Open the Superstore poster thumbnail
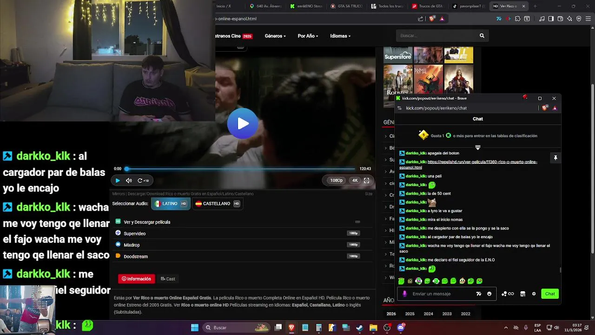 click(x=398, y=55)
